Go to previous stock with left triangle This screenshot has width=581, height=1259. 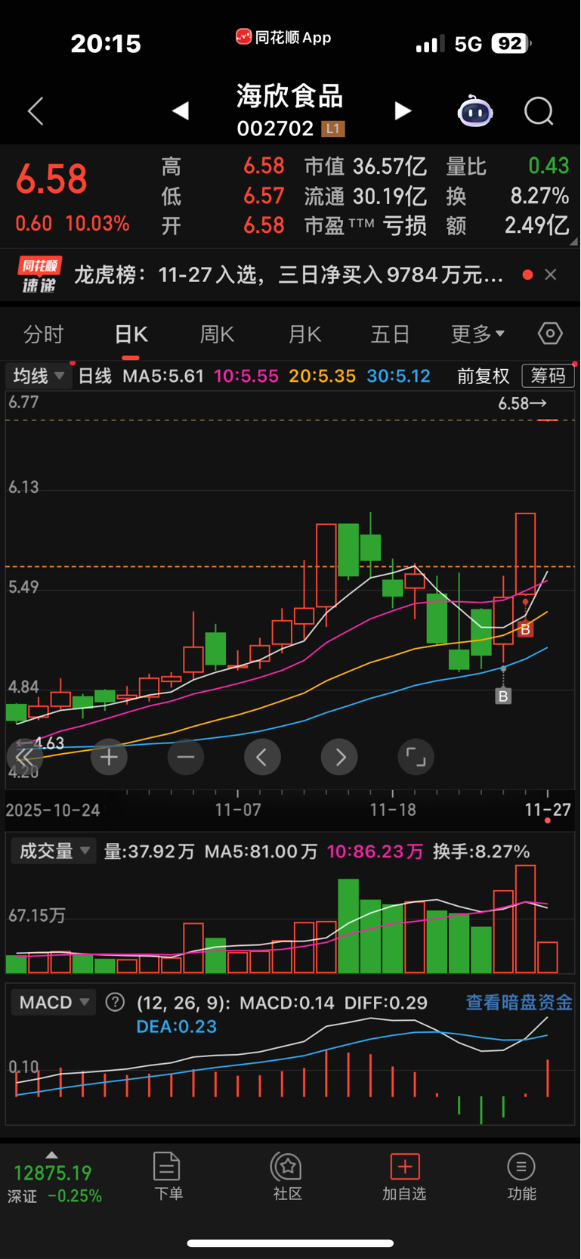180,111
